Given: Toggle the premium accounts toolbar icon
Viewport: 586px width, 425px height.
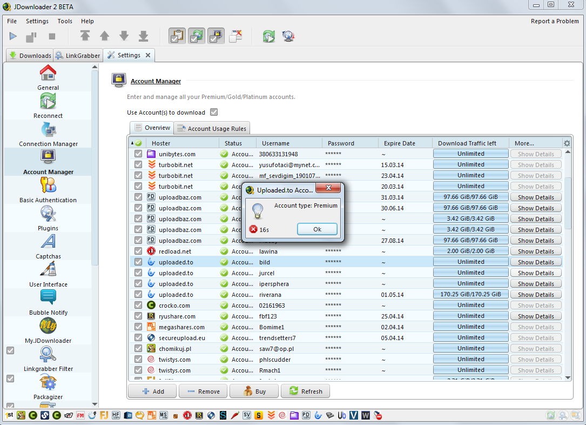Looking at the screenshot, I should coord(216,36).
